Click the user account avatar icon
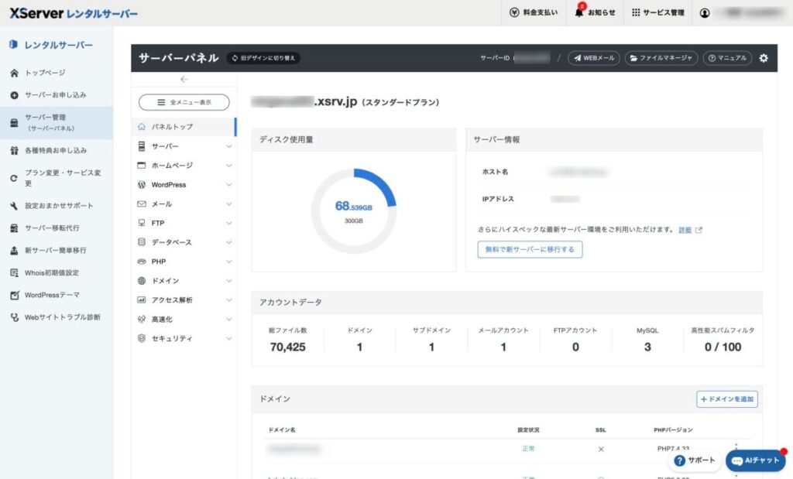This screenshot has height=479, width=793. point(705,12)
